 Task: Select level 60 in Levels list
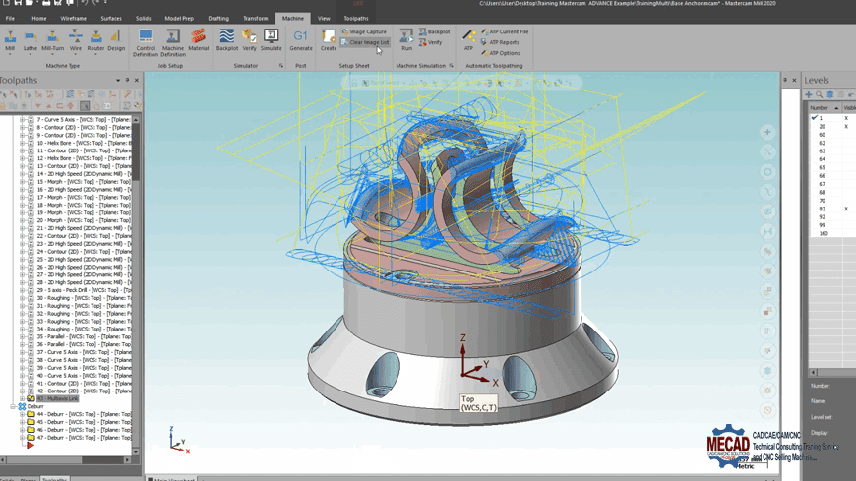822,135
